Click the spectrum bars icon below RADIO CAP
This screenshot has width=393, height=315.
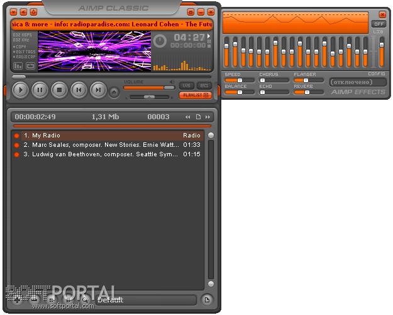18,66
